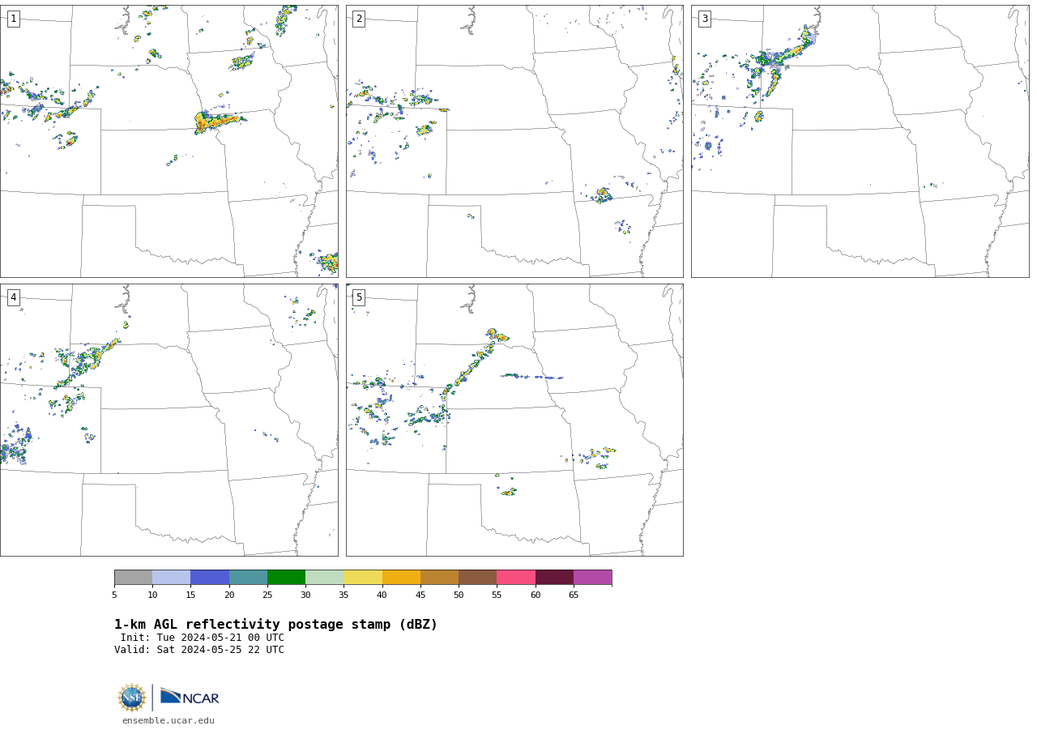This screenshot has height=730, width=1037.
Task: Select the teal 20-25 dBZ swatch
Action: (248, 578)
